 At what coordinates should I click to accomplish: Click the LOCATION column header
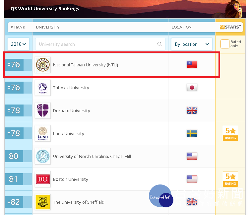click(181, 27)
